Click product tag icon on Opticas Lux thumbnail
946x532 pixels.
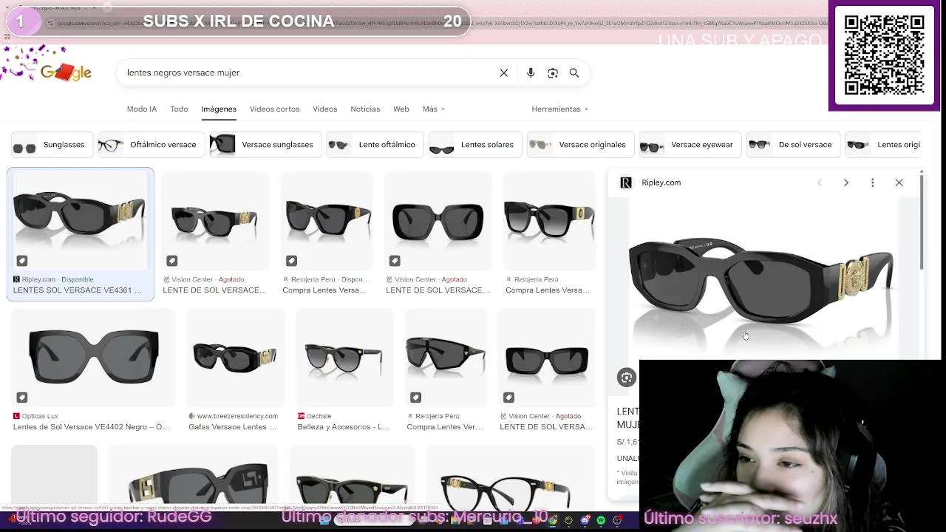point(22,398)
